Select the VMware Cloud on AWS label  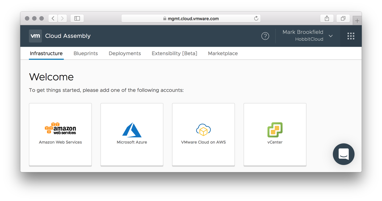[x=203, y=142]
